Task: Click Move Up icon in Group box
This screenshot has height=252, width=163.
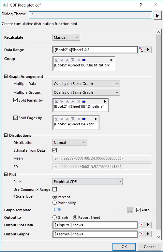Action: [x=67, y=60]
